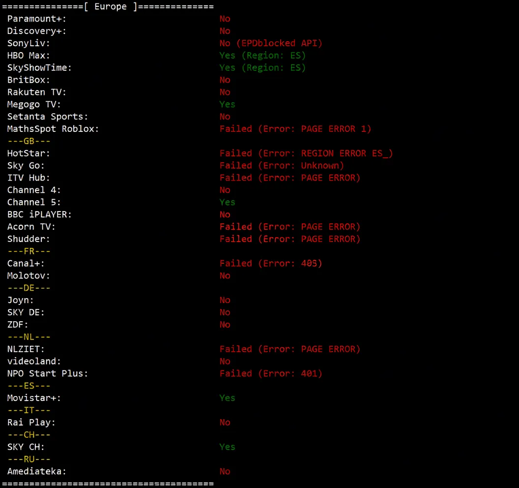
Task: Click the MathsSpot Roblox PAGE ERROR 1 message
Action: [x=295, y=129]
